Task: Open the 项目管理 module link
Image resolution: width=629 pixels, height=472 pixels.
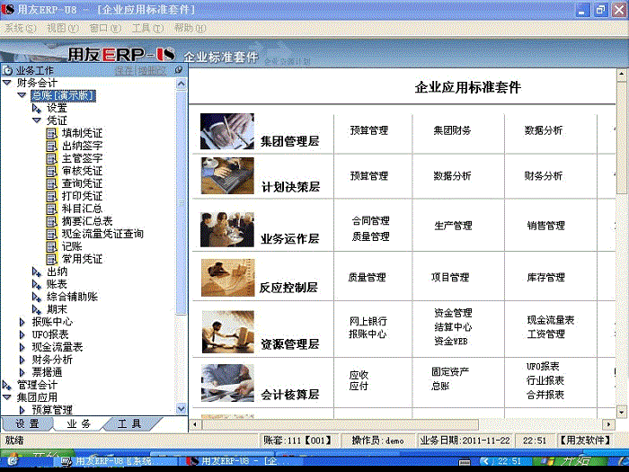Action: pos(450,277)
